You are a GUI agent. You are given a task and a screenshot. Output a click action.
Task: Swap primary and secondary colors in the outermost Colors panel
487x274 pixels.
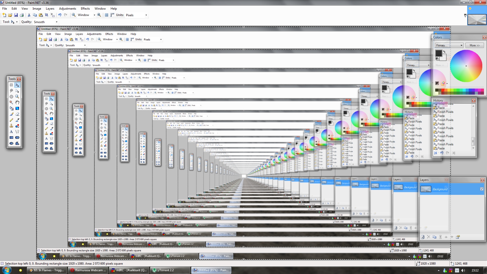(x=444, y=52)
